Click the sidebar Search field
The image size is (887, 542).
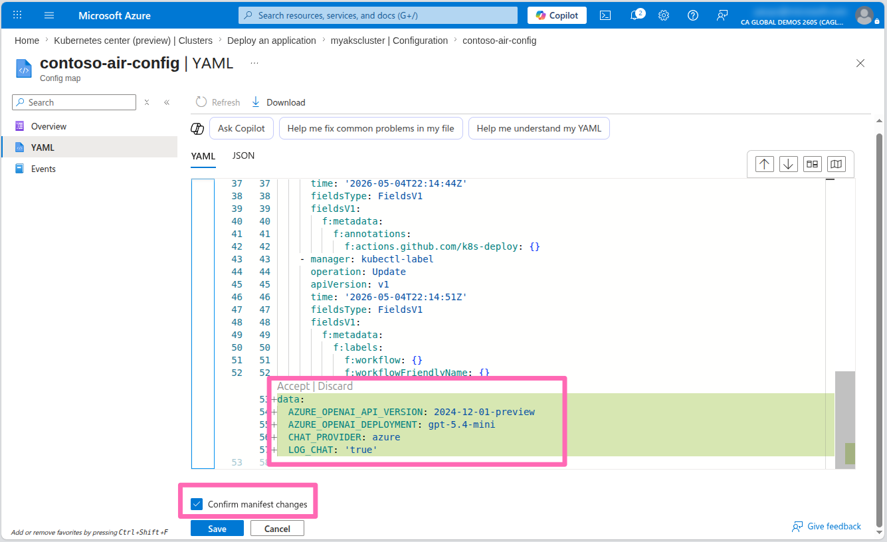point(74,102)
